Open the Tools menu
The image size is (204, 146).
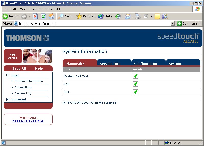point(48,9)
